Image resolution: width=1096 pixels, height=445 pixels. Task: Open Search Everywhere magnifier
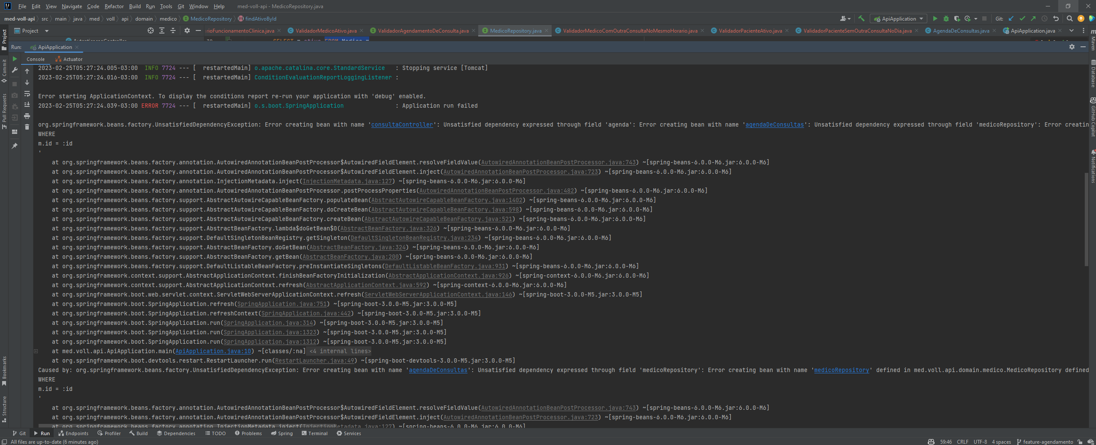coord(1070,18)
